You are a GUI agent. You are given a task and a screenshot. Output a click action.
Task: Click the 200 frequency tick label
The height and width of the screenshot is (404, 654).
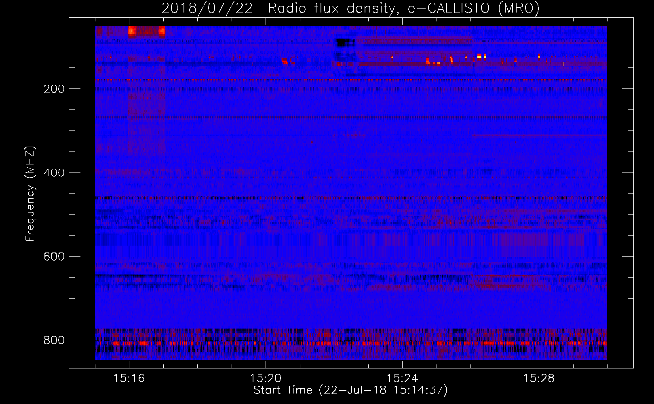click(x=54, y=89)
